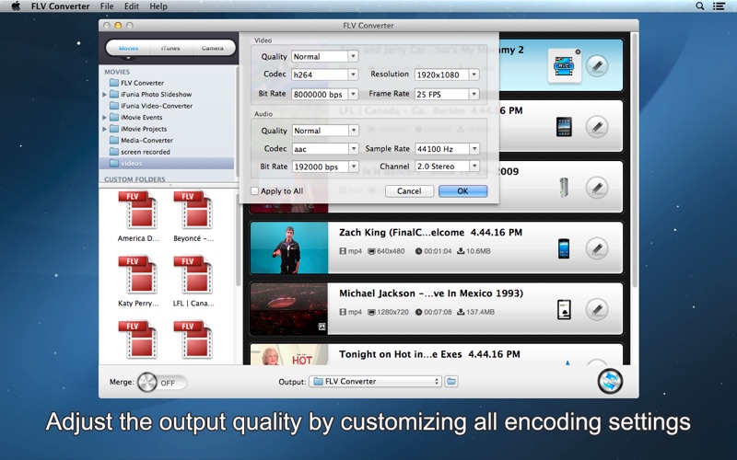This screenshot has width=737, height=460.
Task: Switch to the Camera tab
Action: pos(213,49)
